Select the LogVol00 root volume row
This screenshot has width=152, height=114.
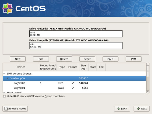pos(74,83)
